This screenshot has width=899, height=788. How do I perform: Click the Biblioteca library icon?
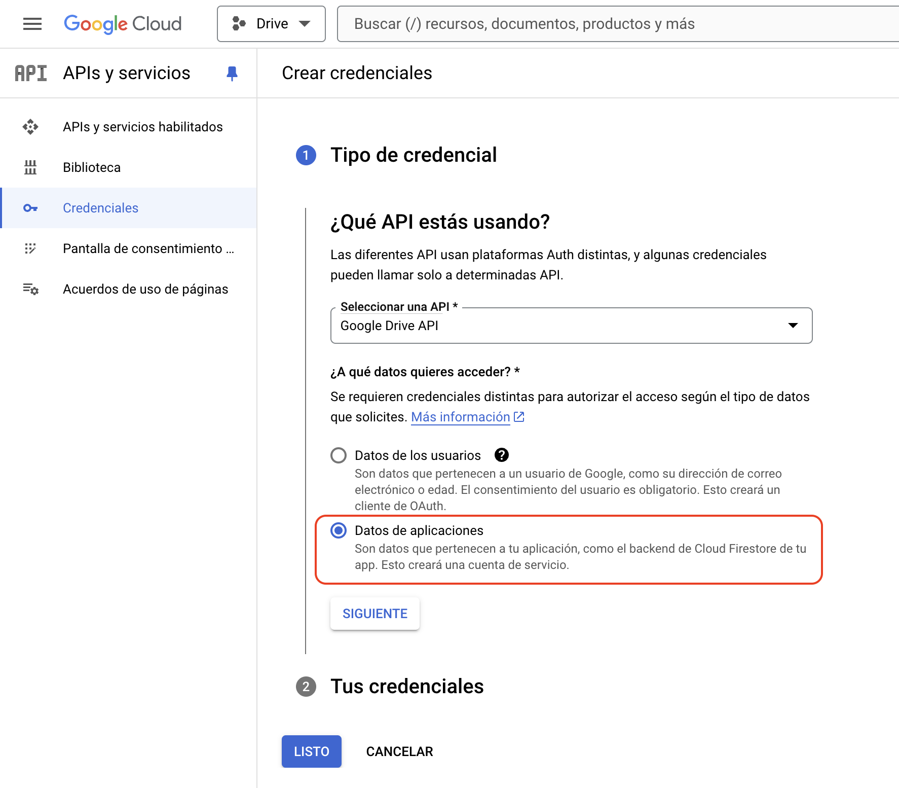point(30,167)
